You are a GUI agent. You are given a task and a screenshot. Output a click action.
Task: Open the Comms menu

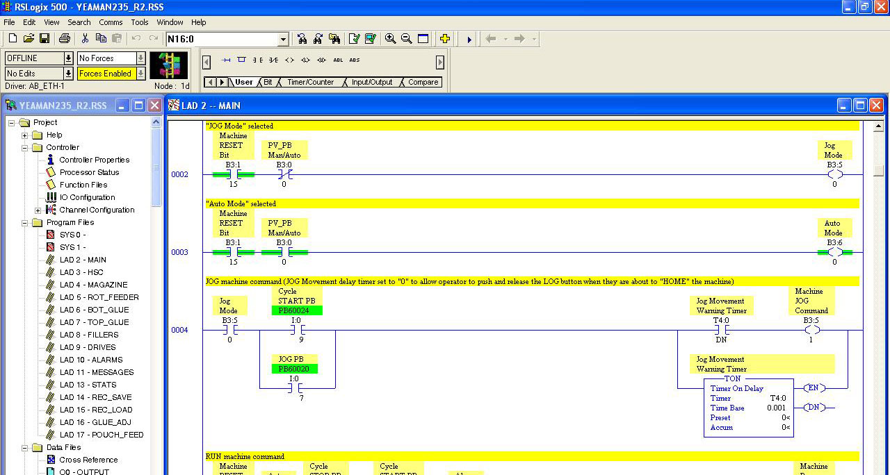[111, 22]
